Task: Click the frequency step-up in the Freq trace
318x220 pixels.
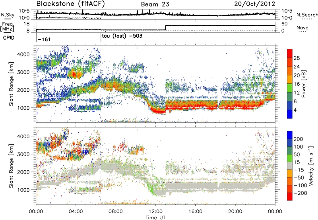Action: (166, 27)
